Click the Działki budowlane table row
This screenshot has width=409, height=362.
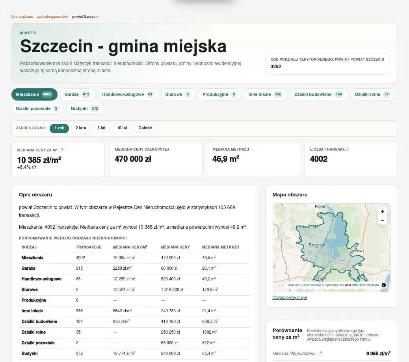pyautogui.click(x=135, y=322)
